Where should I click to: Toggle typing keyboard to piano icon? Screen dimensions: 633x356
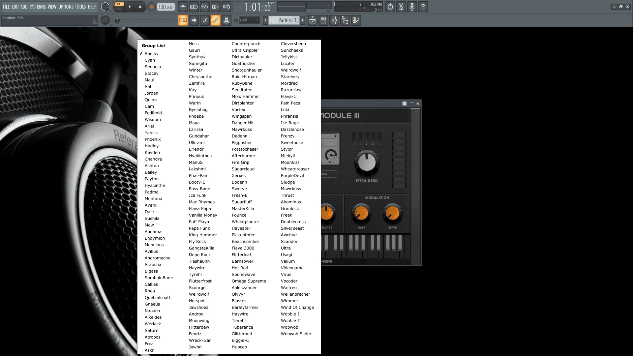(183, 20)
